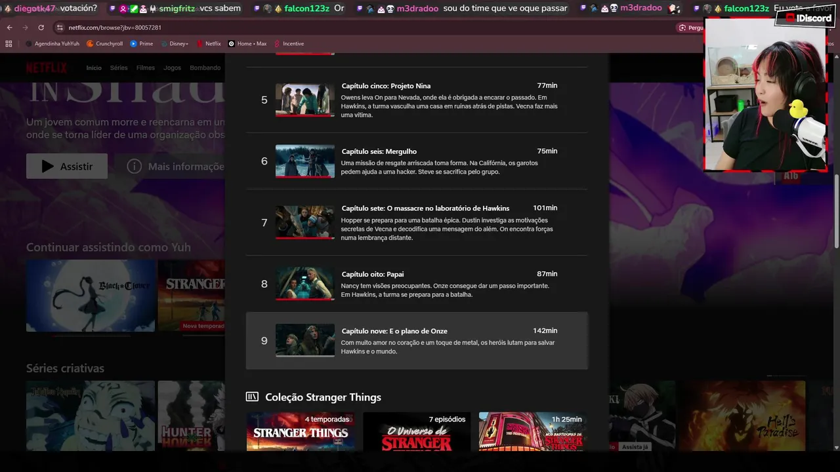Click episode number 9 in the list
The width and height of the screenshot is (840, 472).
(x=264, y=341)
